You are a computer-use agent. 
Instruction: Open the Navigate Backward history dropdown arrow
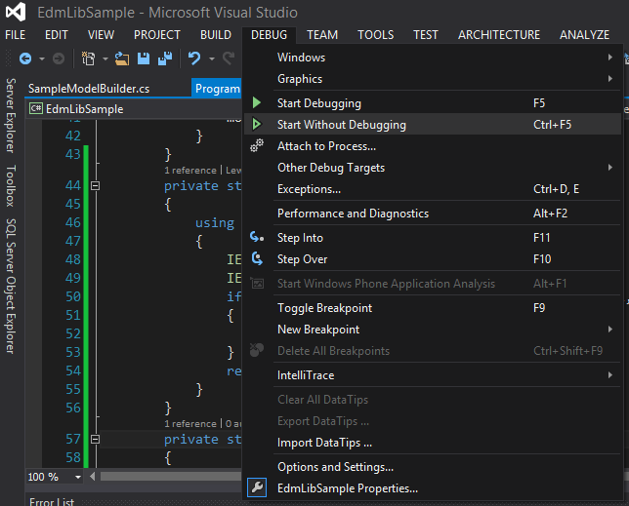pos(42,58)
